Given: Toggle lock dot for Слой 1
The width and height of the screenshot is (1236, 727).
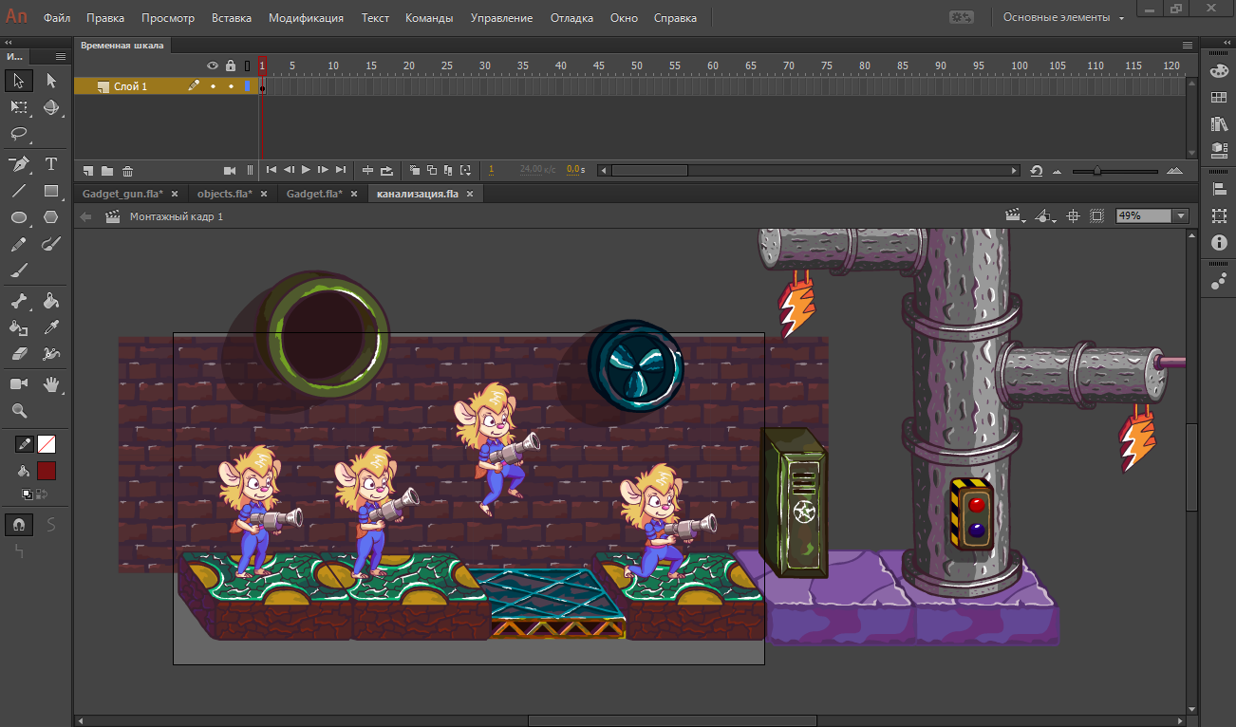Looking at the screenshot, I should (231, 86).
